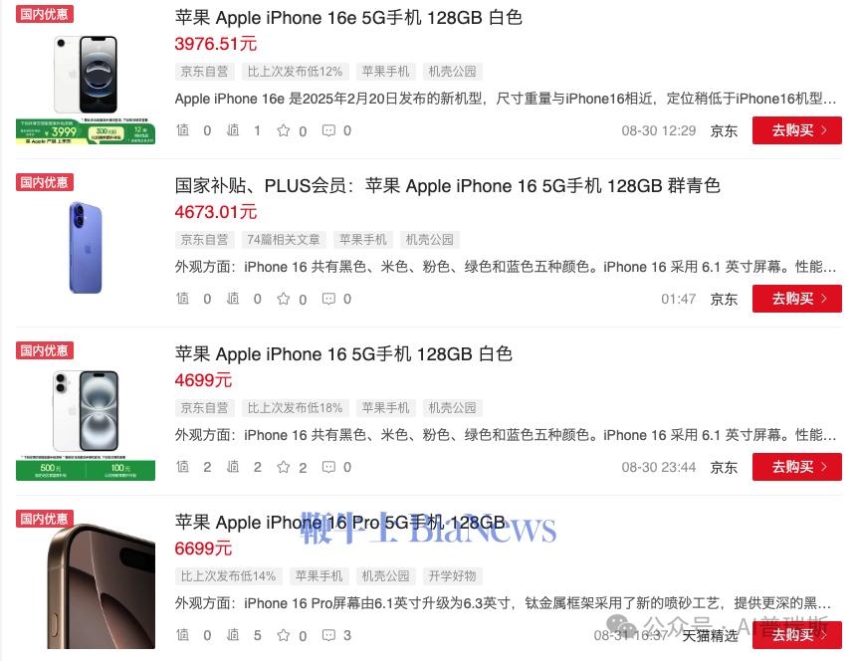The image size is (856, 661).
Task: Select the 比上次发布低12% tag
Action: (295, 72)
